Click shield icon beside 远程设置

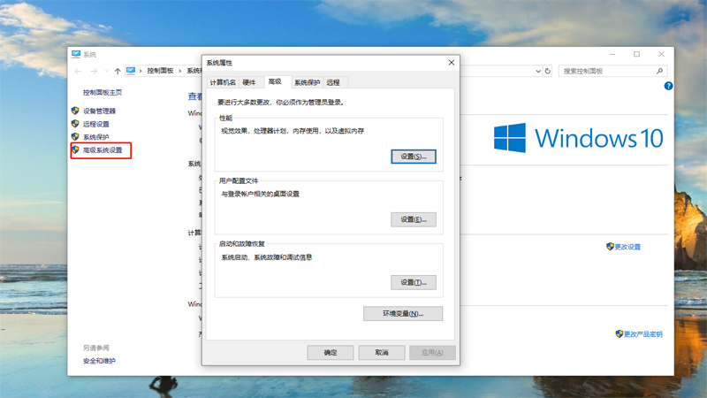coord(75,124)
